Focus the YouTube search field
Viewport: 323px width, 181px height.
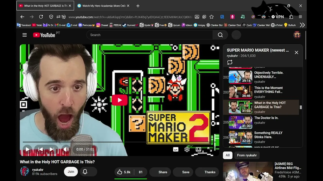pyautogui.click(x=149, y=35)
